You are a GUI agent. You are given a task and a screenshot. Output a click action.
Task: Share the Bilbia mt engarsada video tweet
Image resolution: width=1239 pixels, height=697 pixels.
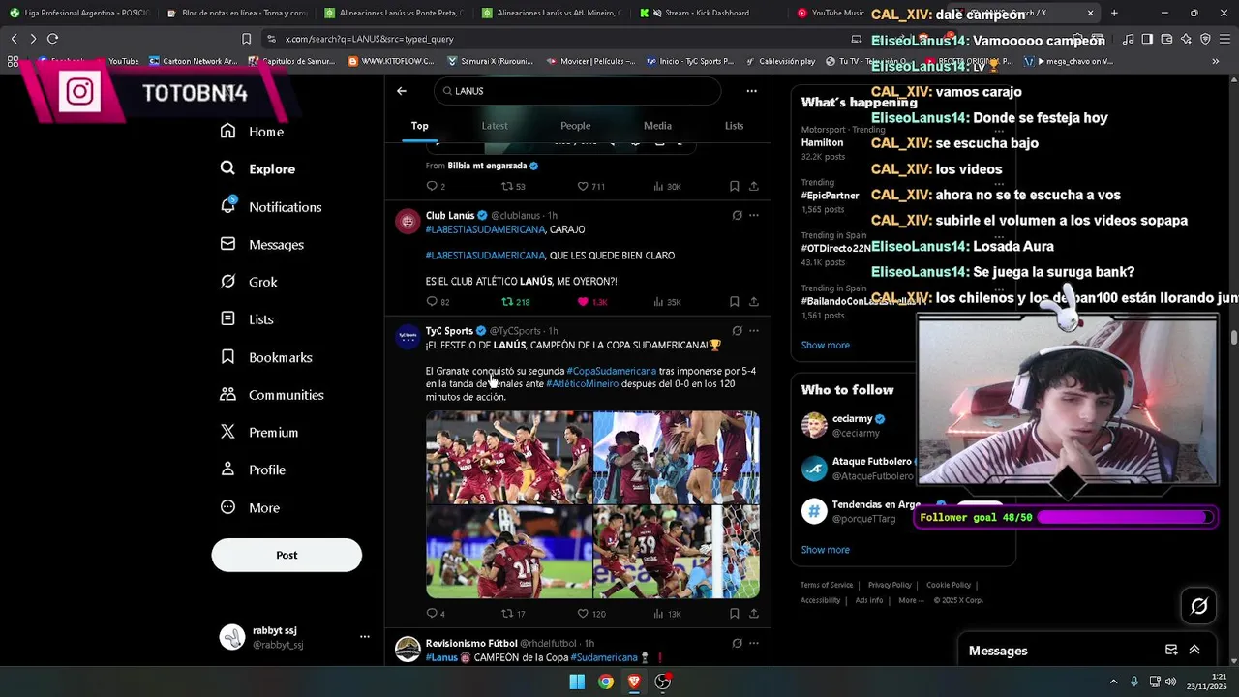coord(753,186)
